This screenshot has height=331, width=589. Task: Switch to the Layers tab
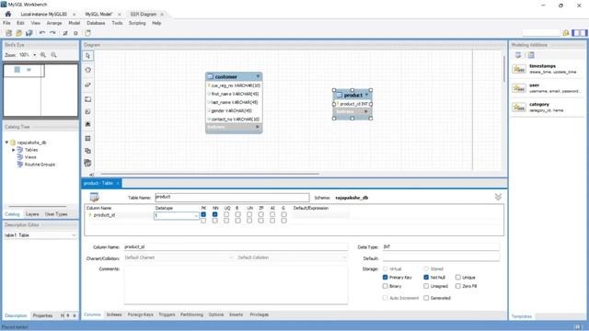(32, 214)
